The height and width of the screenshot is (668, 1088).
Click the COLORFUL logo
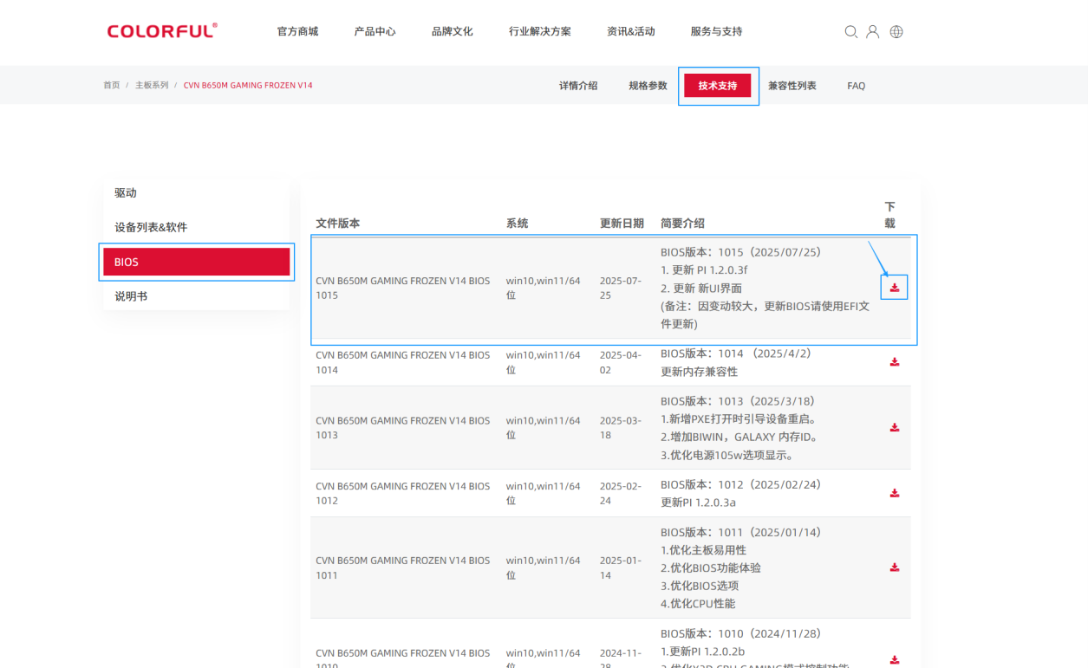click(x=161, y=29)
